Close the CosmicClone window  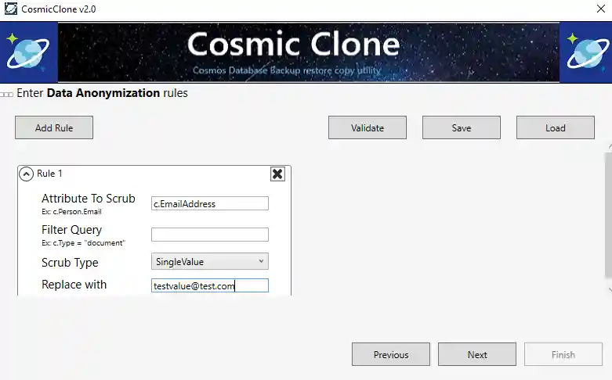coord(601,9)
